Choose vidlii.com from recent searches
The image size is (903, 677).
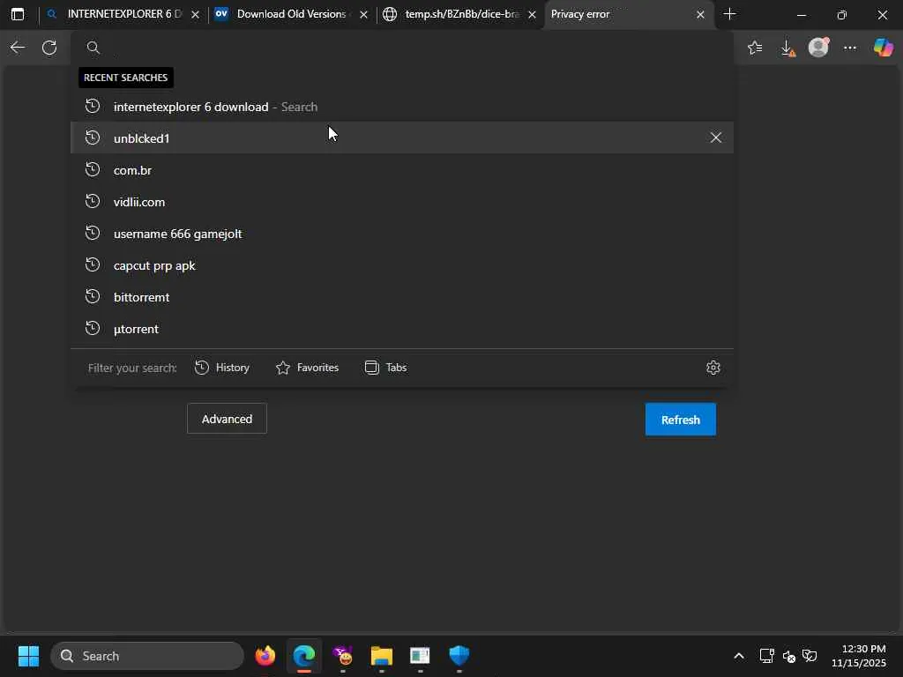click(402, 202)
